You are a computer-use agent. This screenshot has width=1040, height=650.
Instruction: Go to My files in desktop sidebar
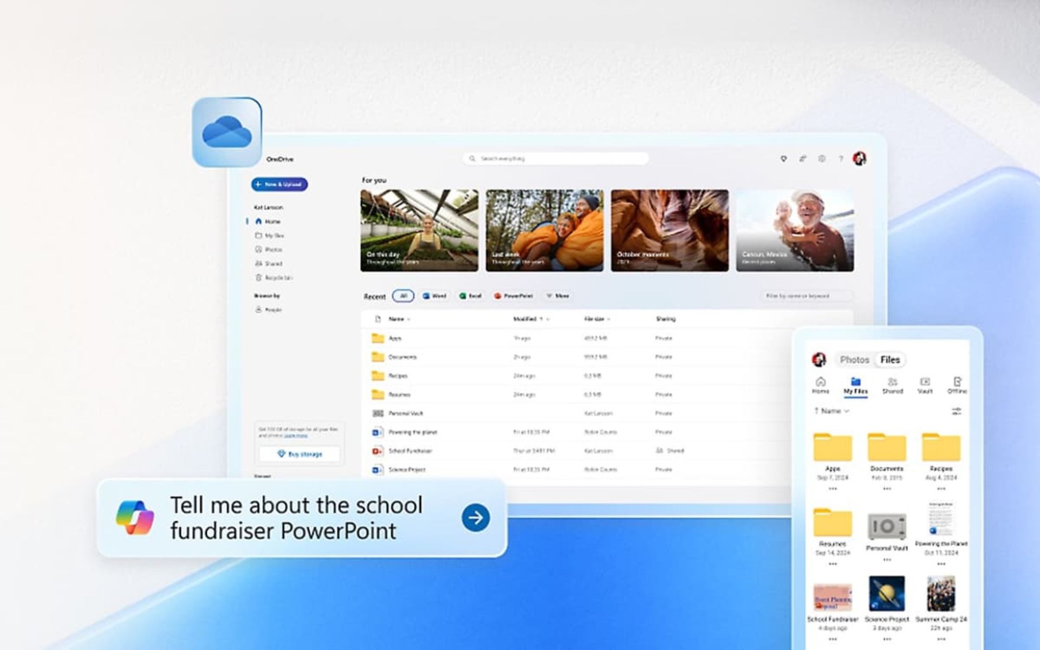click(x=270, y=236)
